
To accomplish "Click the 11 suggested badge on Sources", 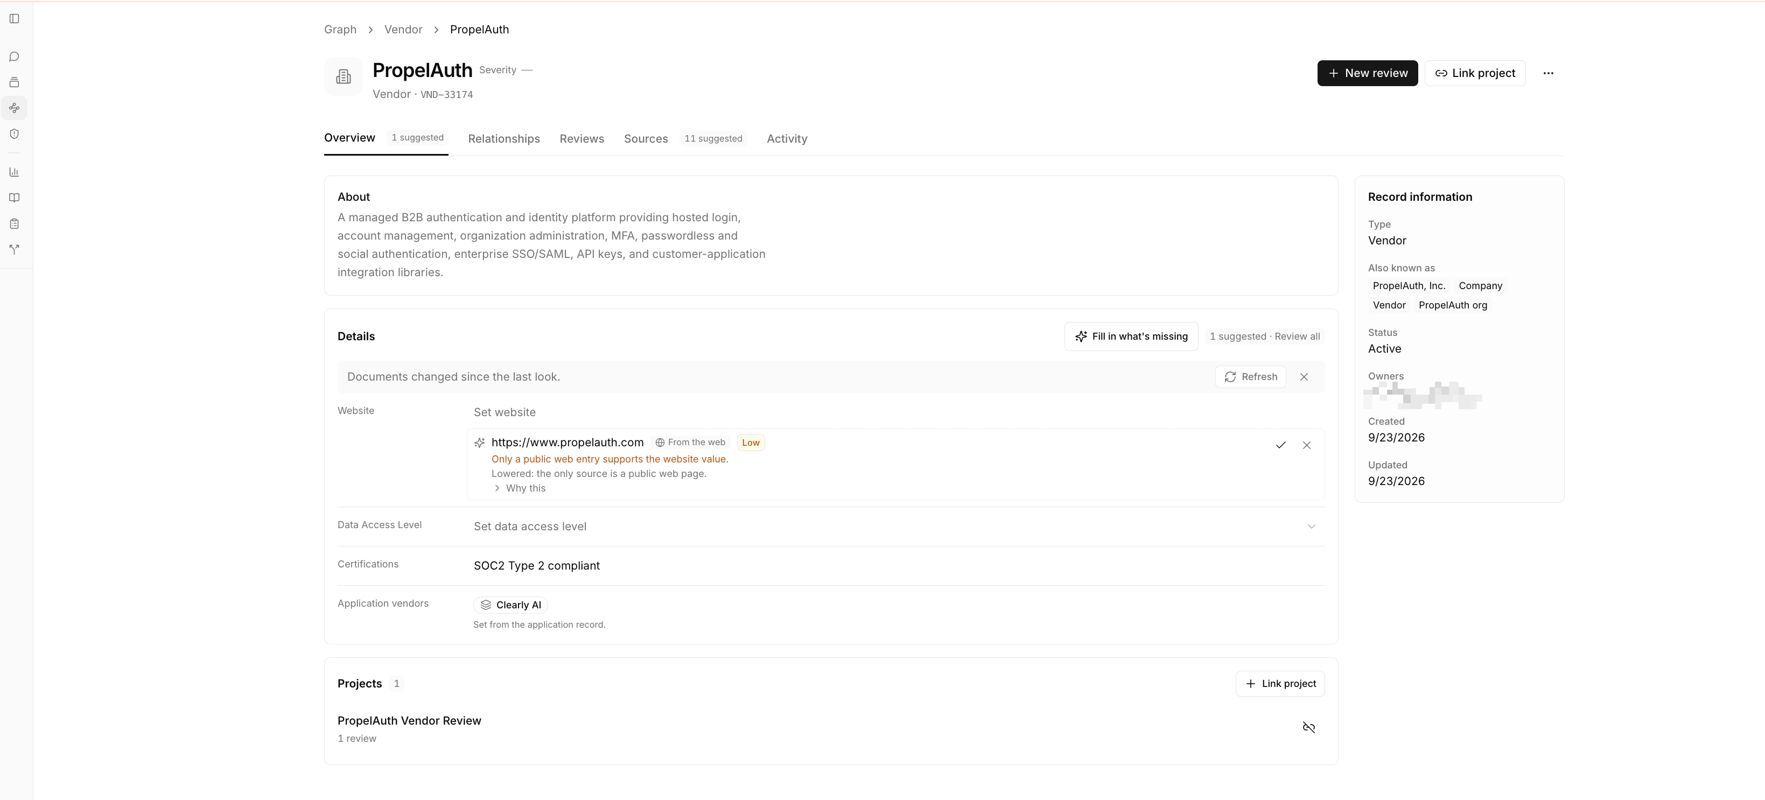I will tap(712, 138).
